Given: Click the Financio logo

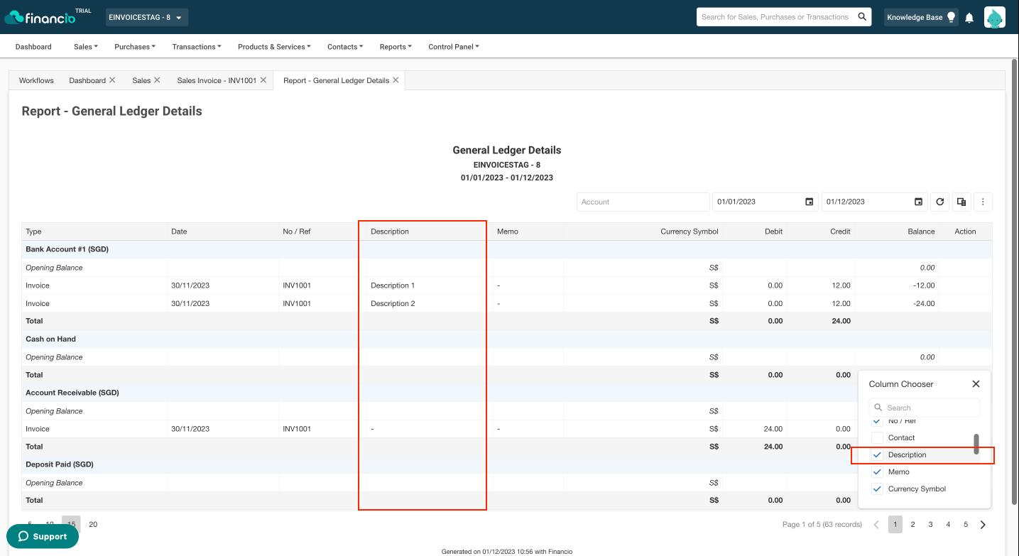Looking at the screenshot, I should click(40, 17).
